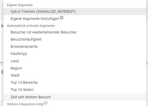
Task: Pick Zeit seit letztem Besuch
Action: coord(75,97)
